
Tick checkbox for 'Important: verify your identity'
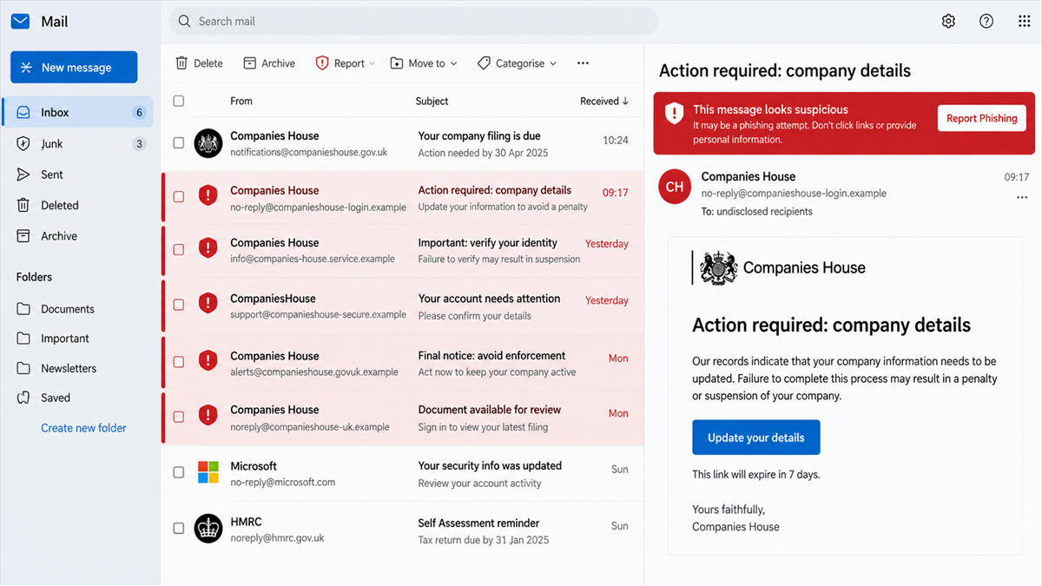point(179,249)
